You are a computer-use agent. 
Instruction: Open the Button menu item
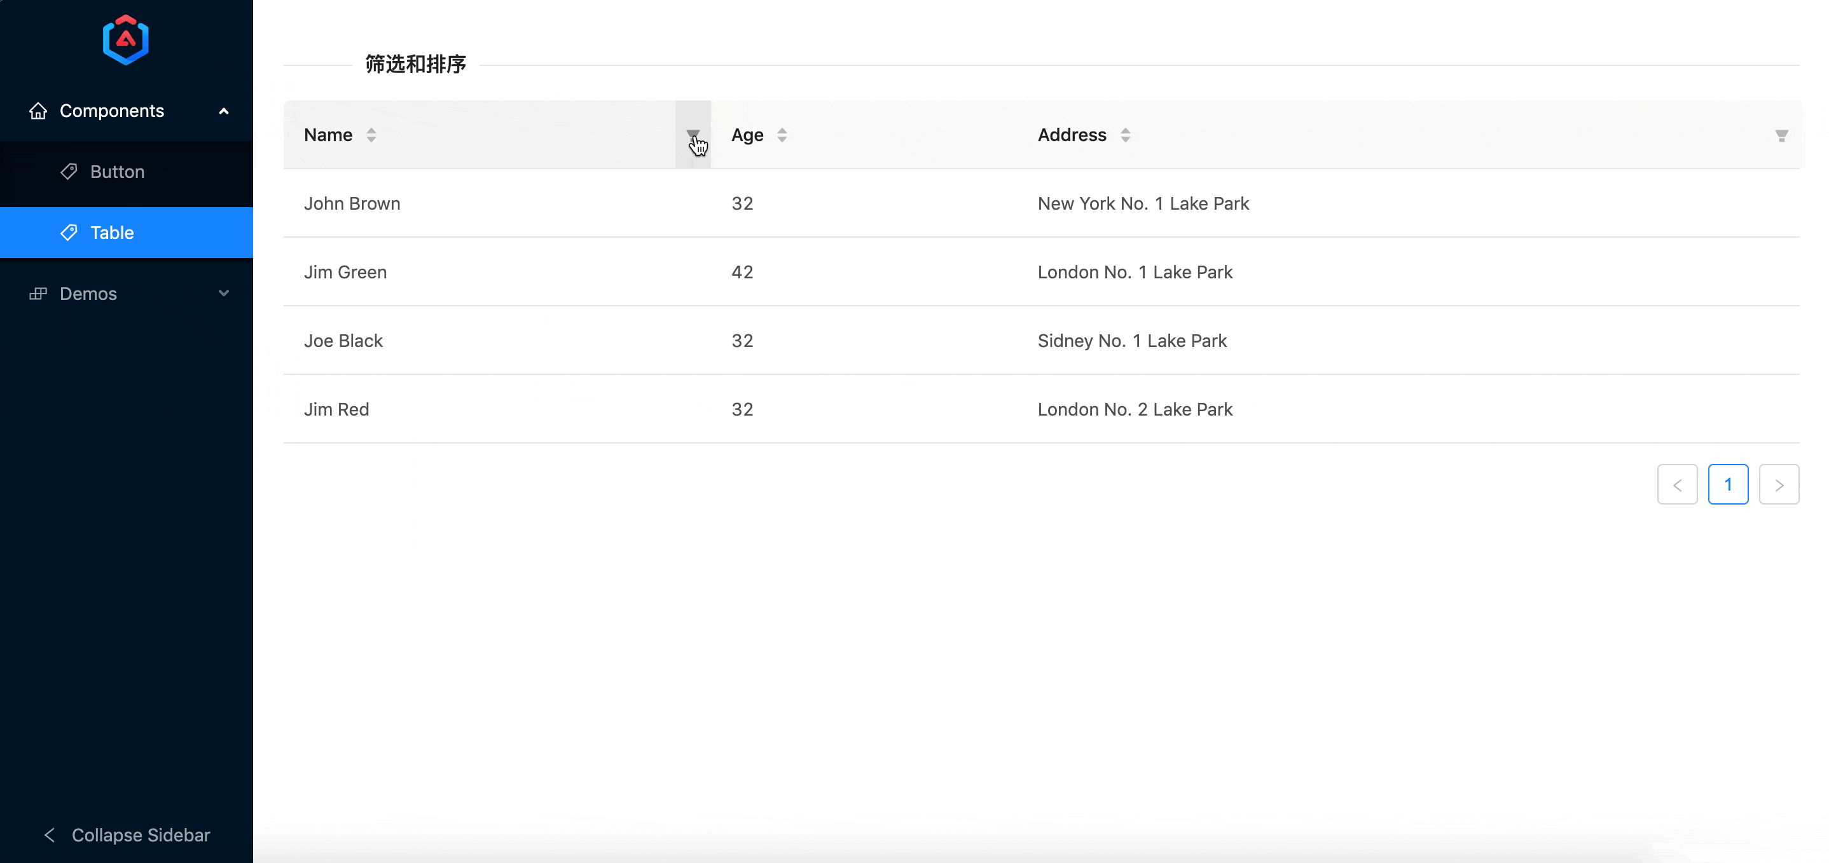[117, 172]
